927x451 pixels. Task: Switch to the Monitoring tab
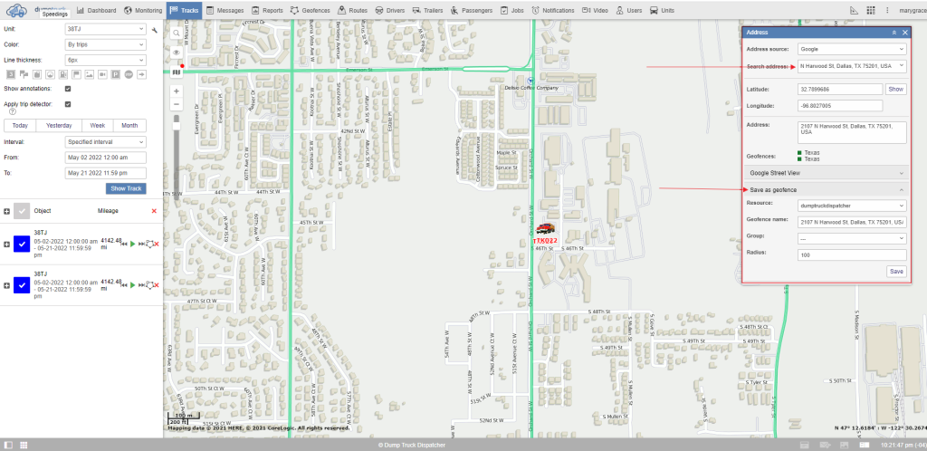(x=143, y=10)
